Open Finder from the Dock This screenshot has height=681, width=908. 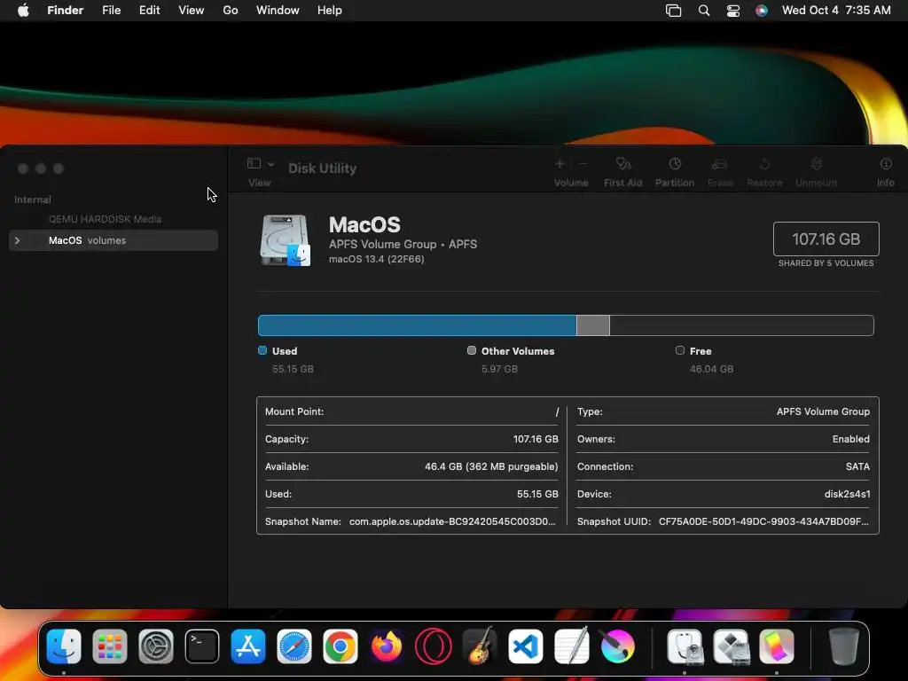pyautogui.click(x=64, y=646)
